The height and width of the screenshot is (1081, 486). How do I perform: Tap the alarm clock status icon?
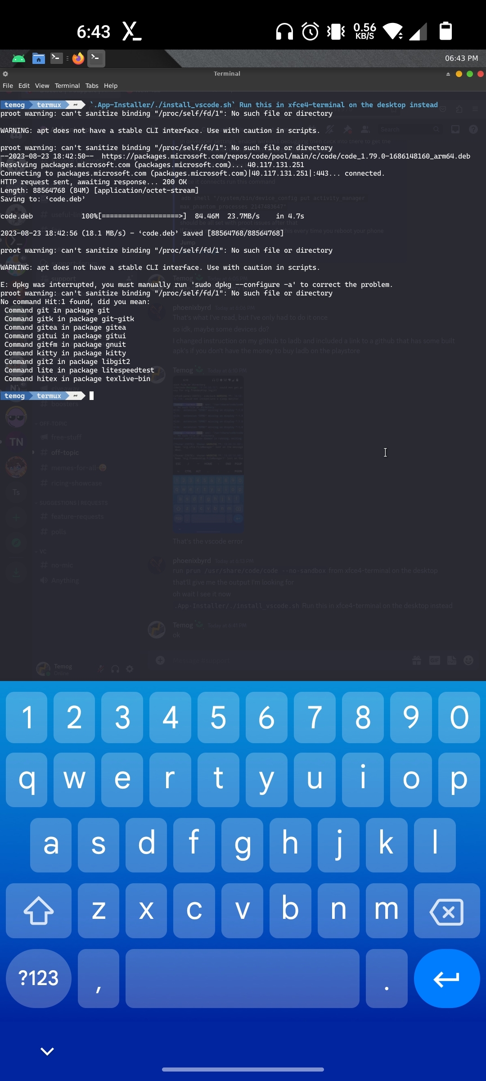click(310, 32)
